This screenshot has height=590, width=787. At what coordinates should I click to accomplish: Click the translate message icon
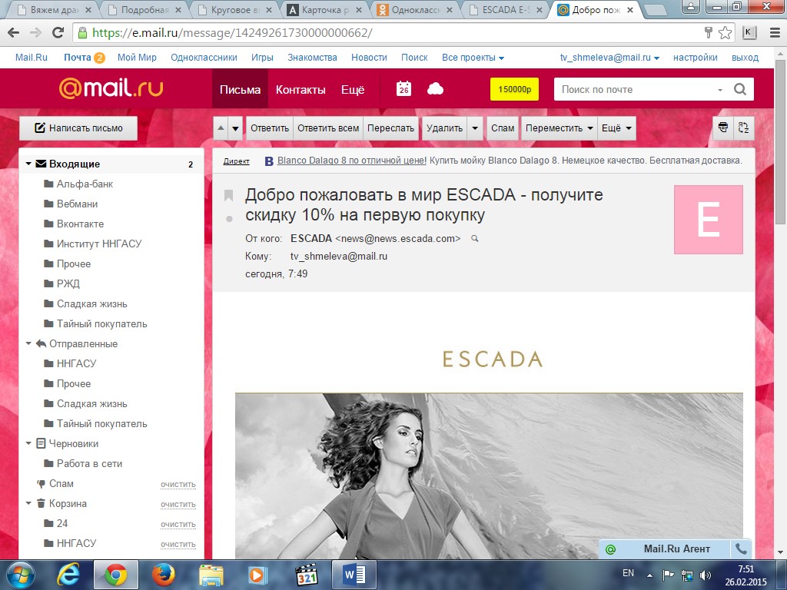(744, 128)
